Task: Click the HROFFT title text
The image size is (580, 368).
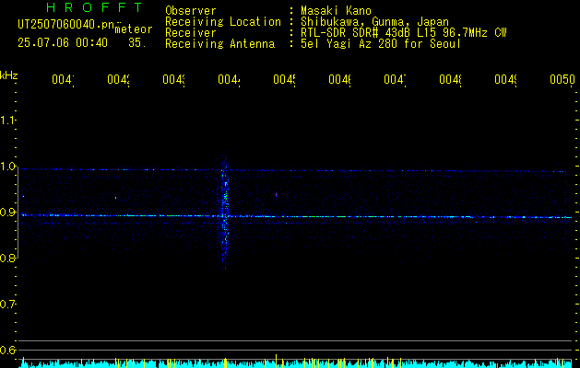Action: (94, 7)
